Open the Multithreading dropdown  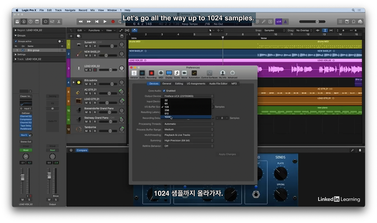point(188,135)
